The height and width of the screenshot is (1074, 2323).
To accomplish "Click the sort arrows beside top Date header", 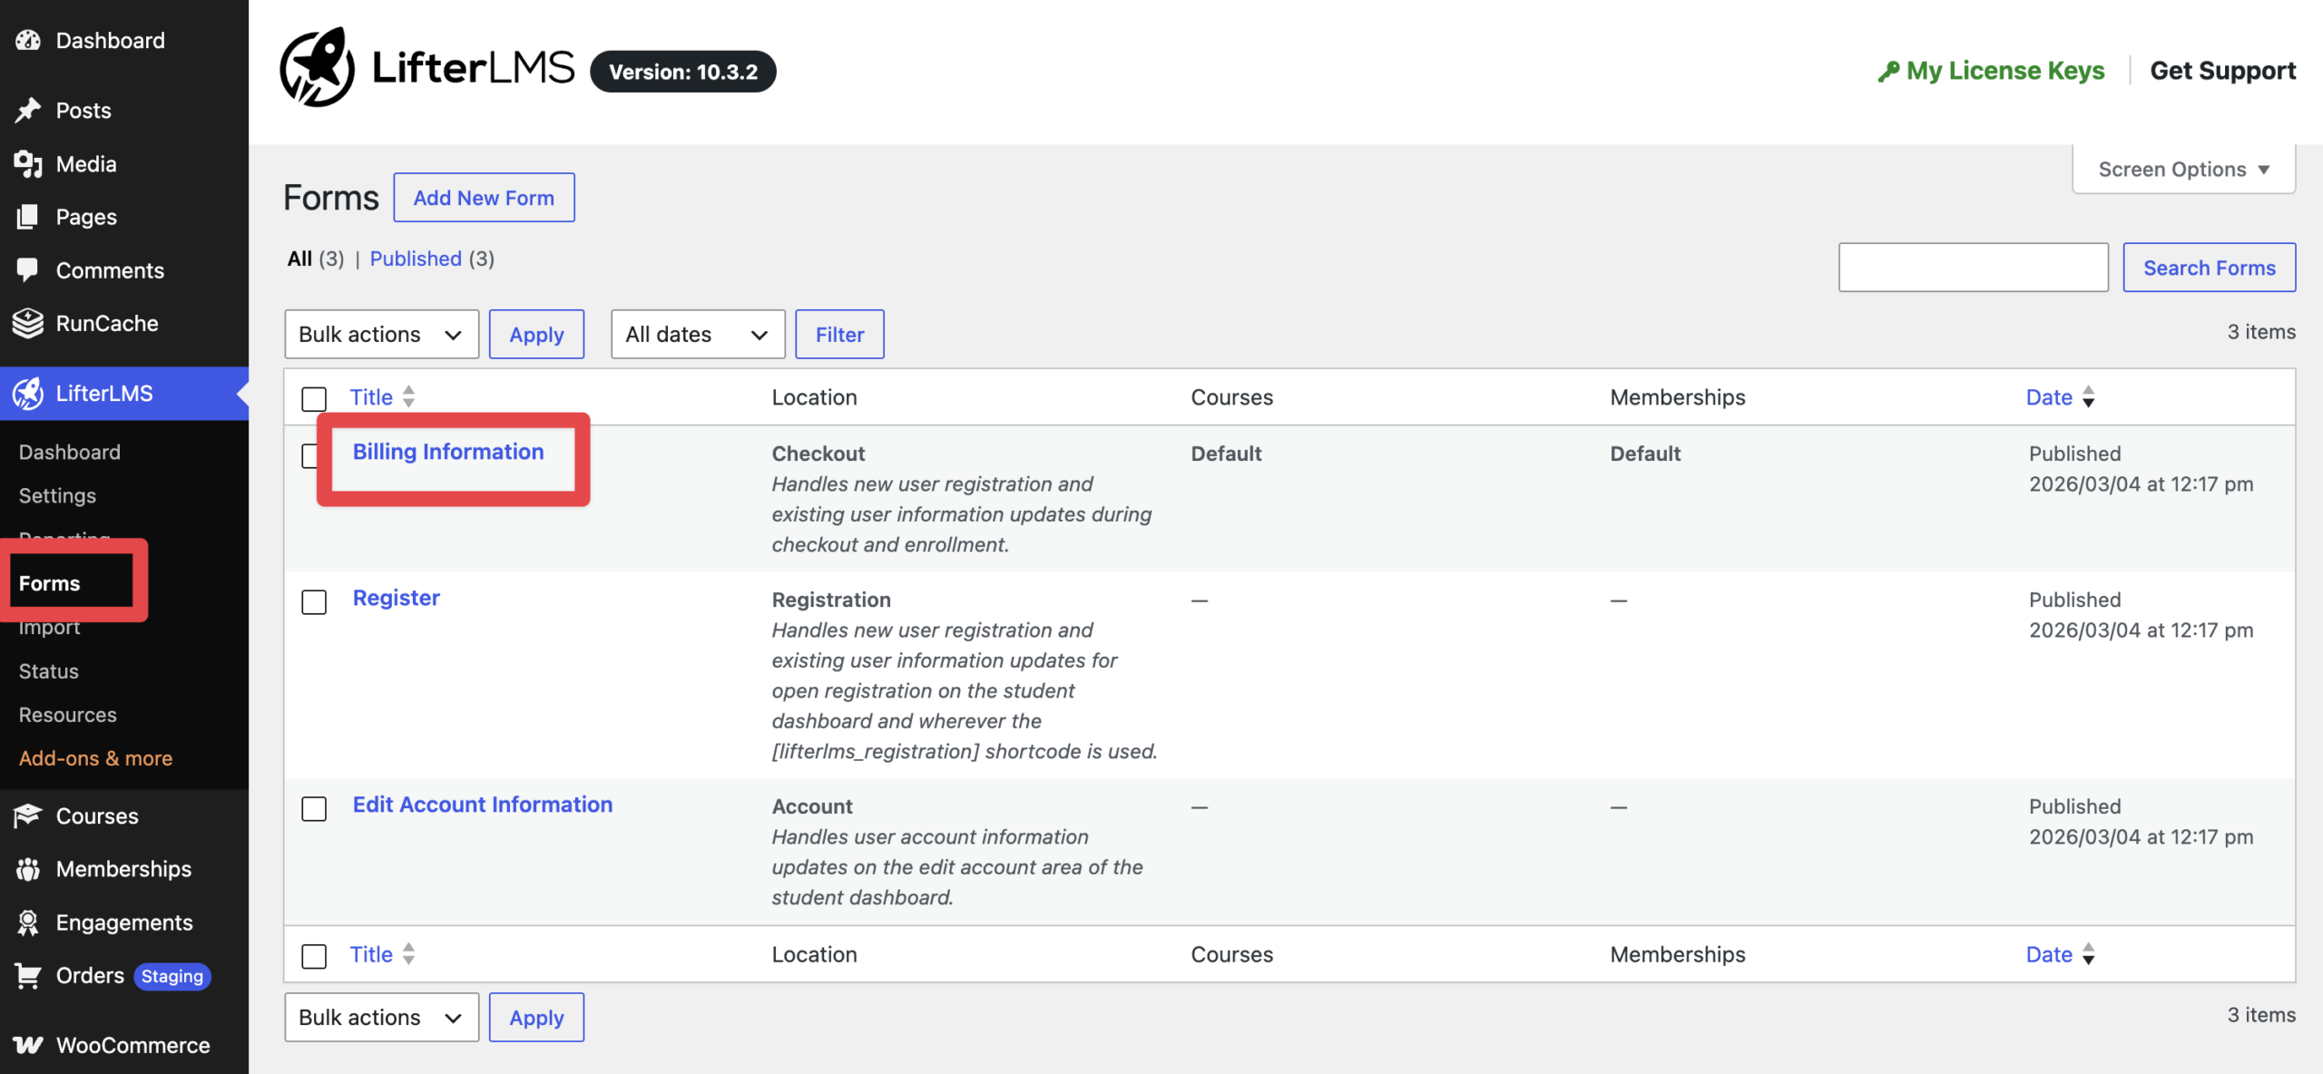I will pos(2088,396).
